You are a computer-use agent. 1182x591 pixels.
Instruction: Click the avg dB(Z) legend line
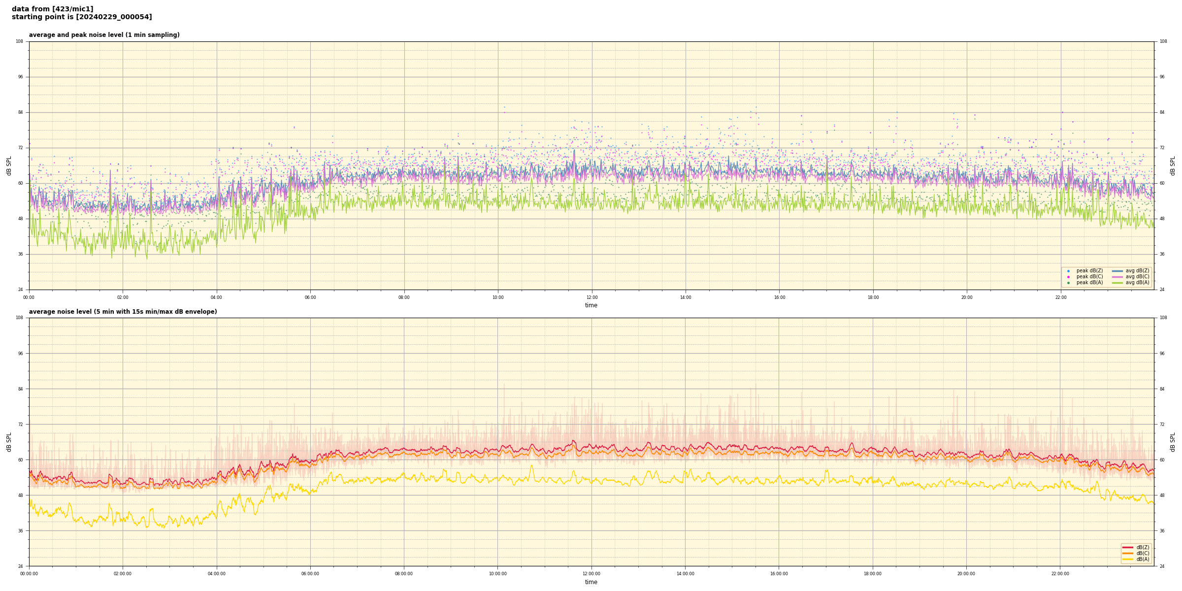1117,271
